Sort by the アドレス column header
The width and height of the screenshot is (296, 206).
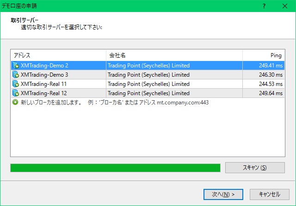pos(59,55)
